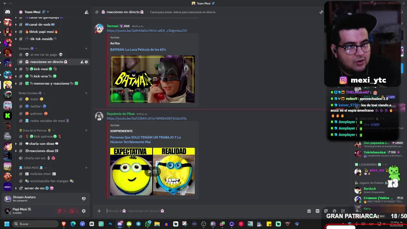Open the charla-con-diose channel

53,144
